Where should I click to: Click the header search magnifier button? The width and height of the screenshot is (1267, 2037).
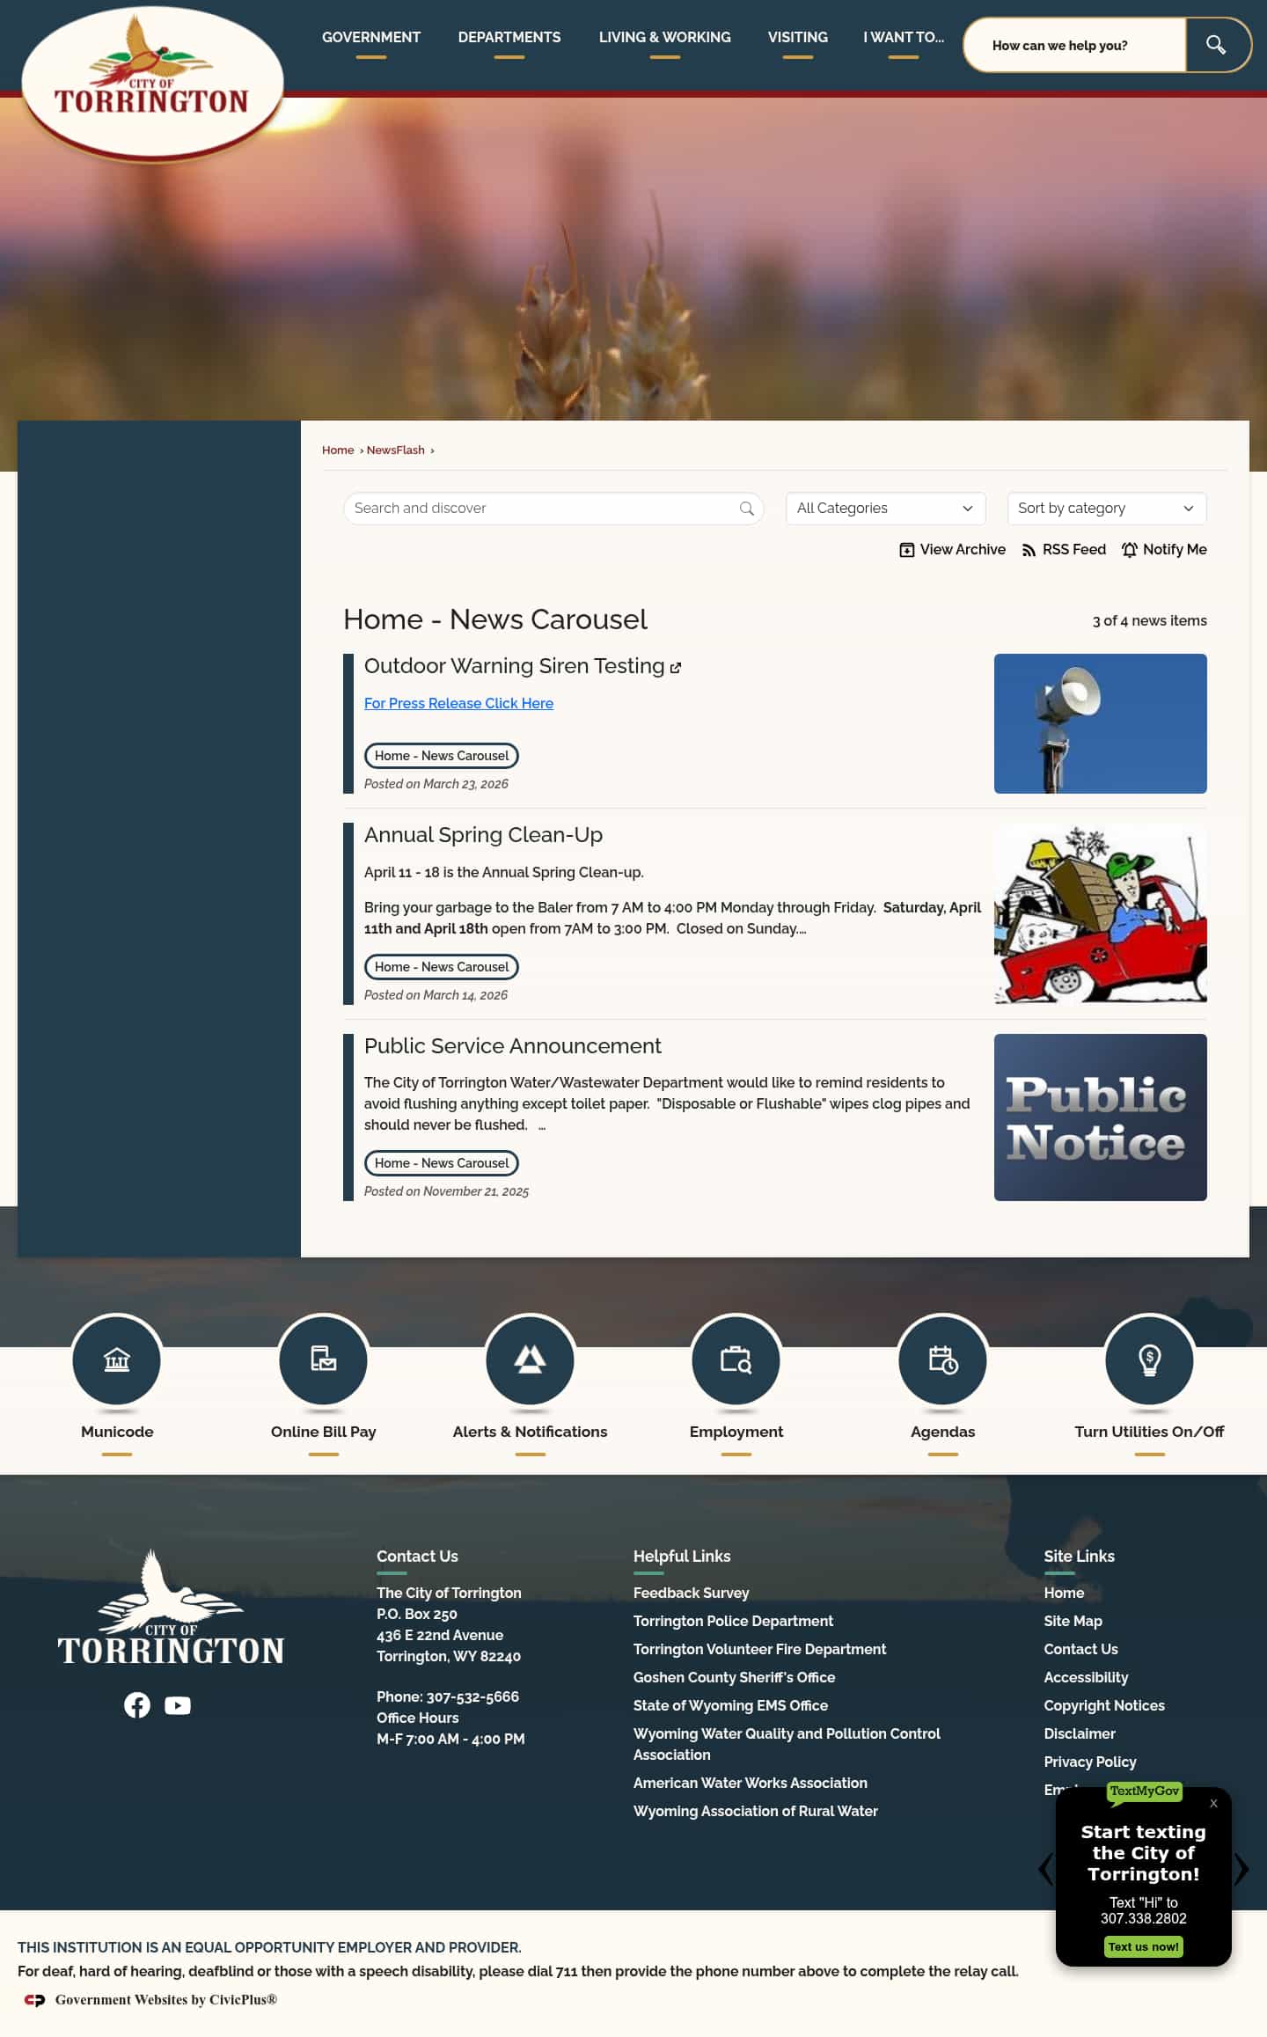[1217, 45]
